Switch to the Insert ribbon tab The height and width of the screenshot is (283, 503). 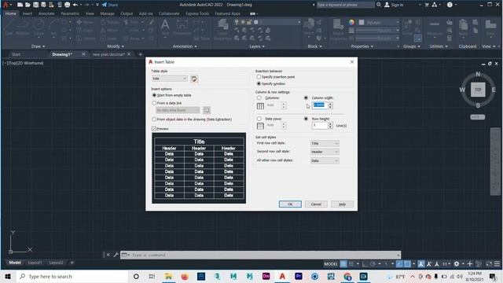(x=28, y=14)
